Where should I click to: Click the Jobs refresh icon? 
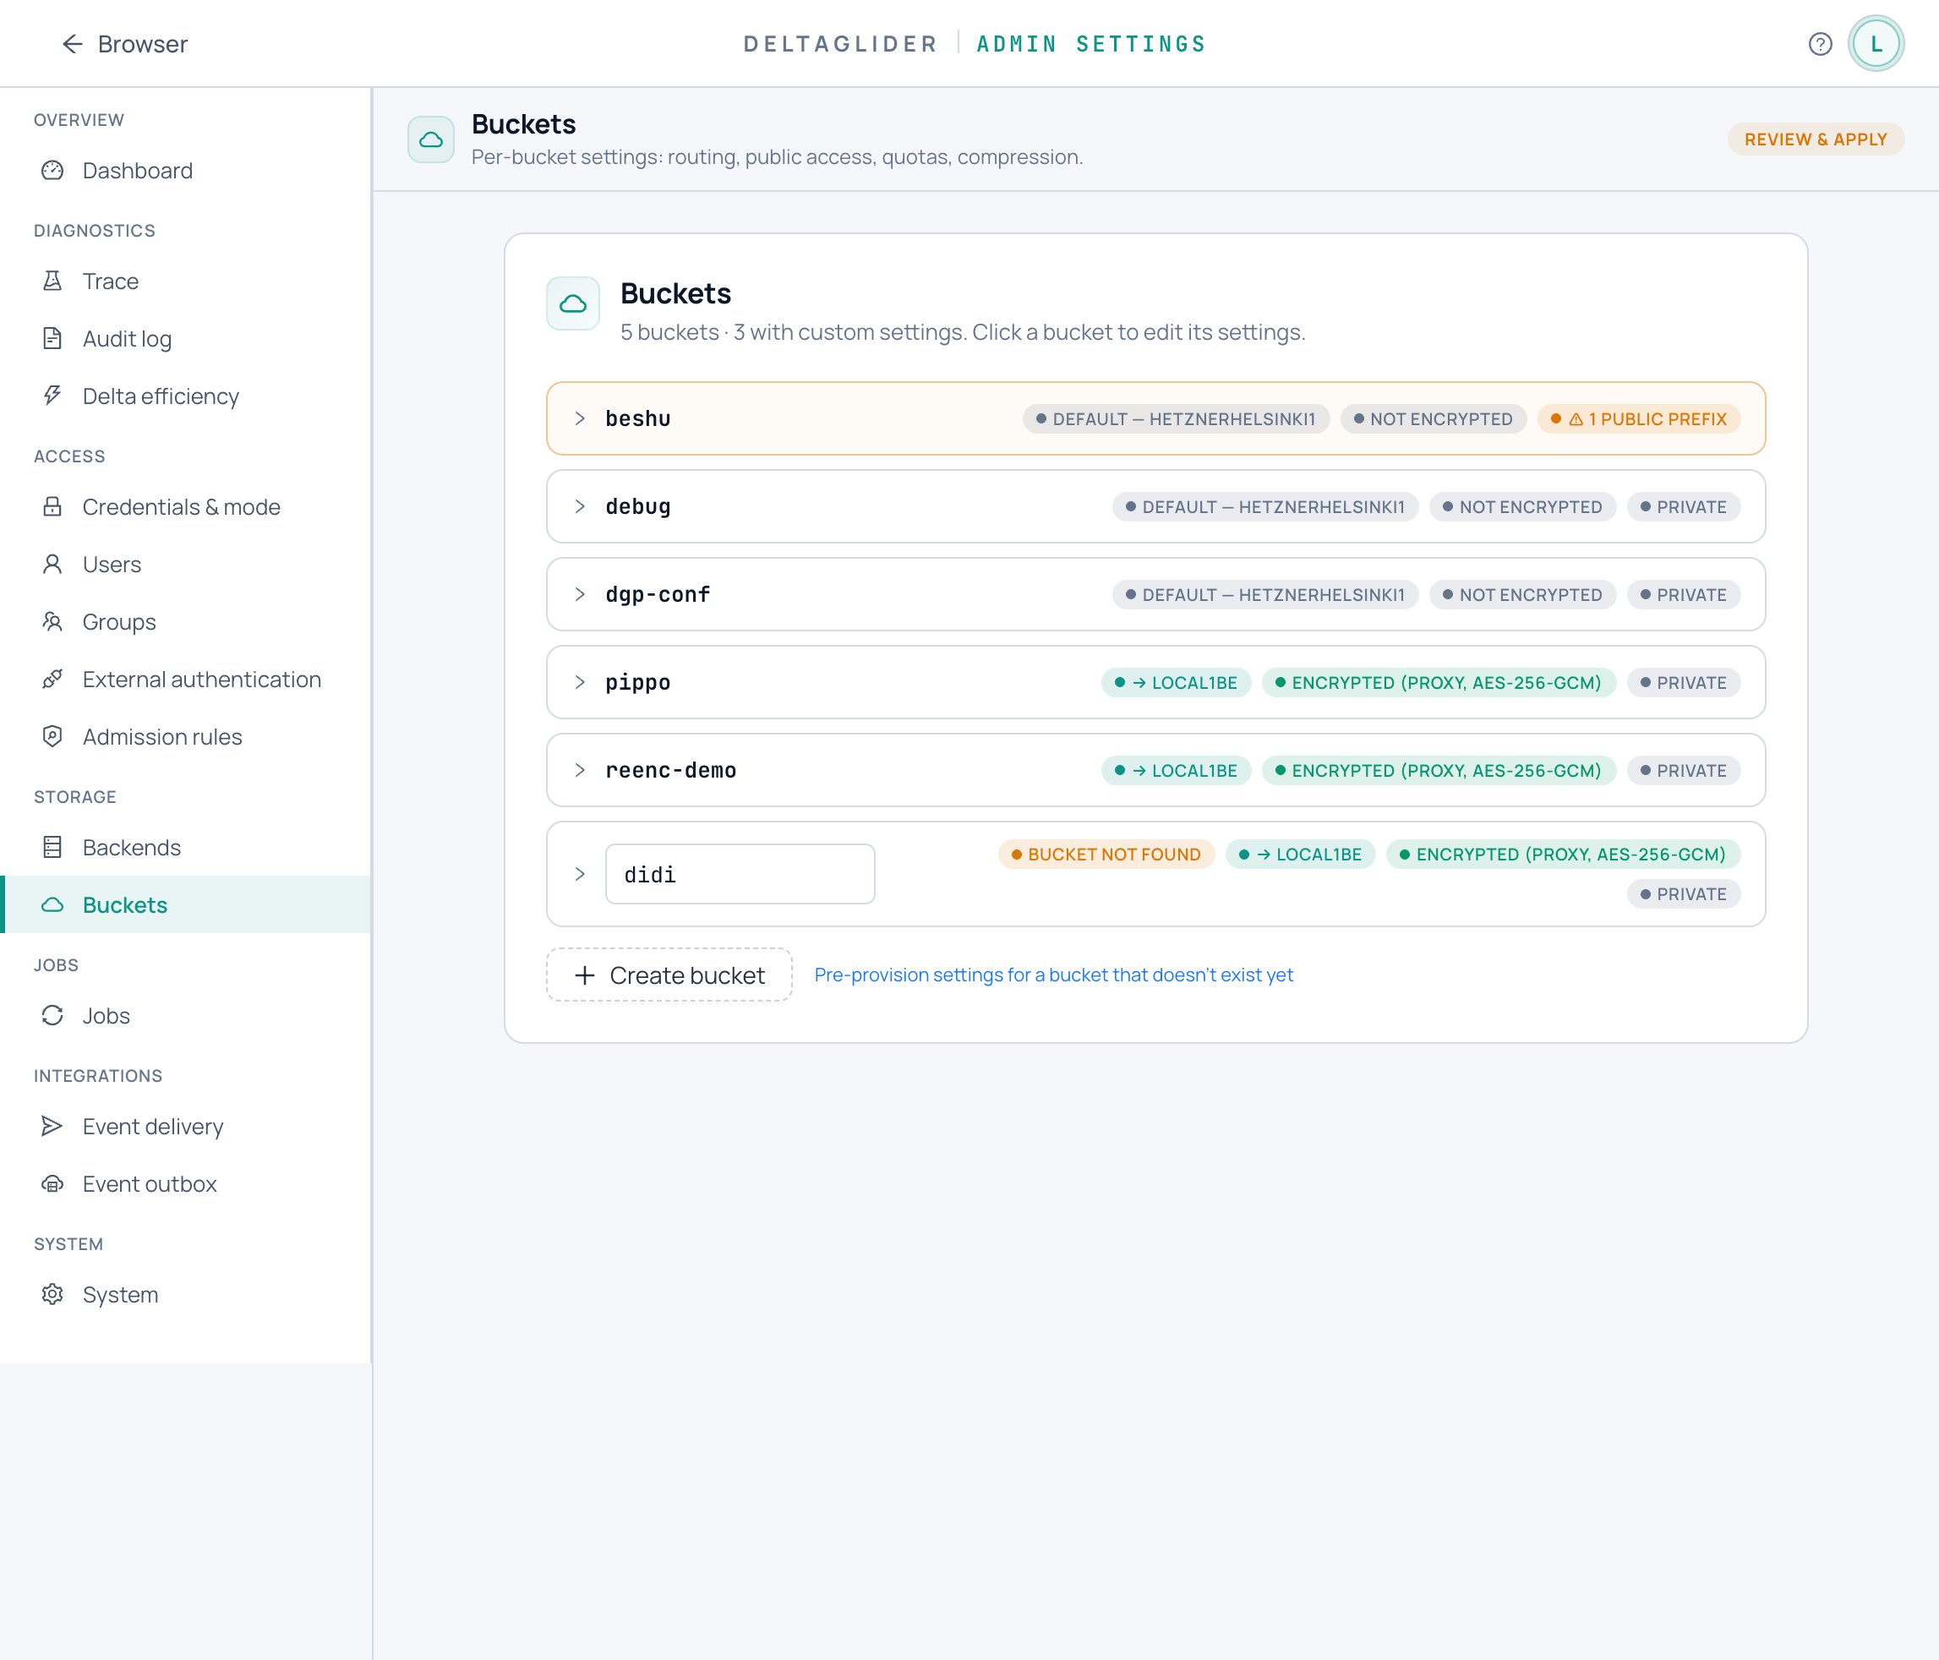click(52, 1015)
